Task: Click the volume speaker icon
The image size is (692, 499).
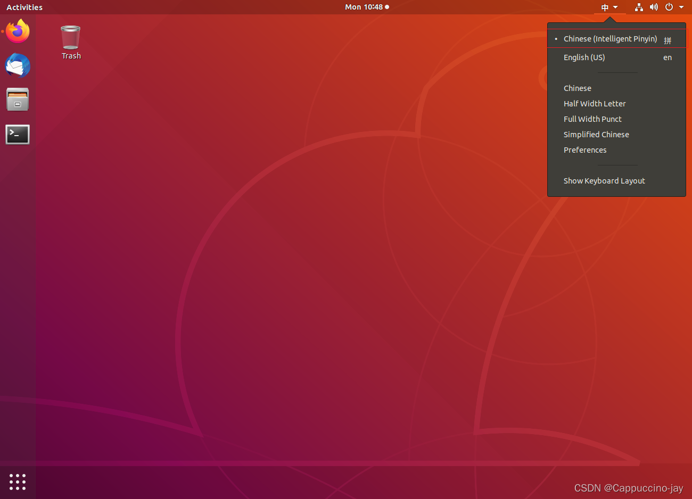Action: [x=654, y=7]
